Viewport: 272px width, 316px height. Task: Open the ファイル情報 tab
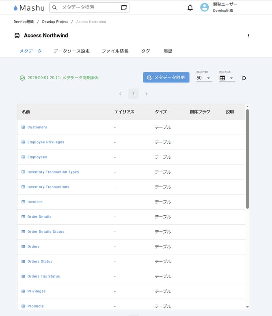pos(115,51)
